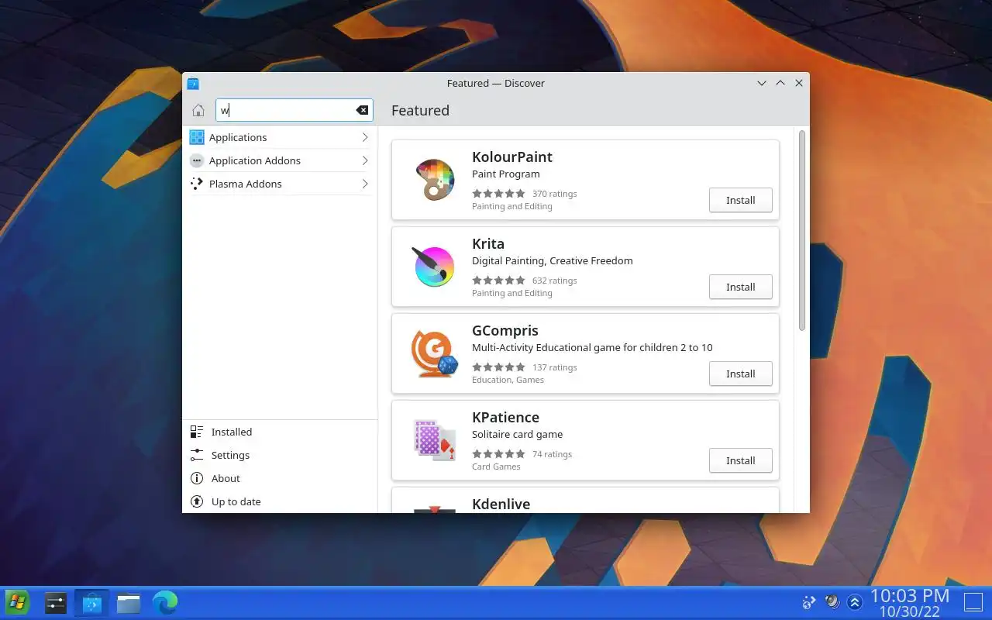Open the Plasma Addons category
This screenshot has height=620, width=992.
pos(280,184)
